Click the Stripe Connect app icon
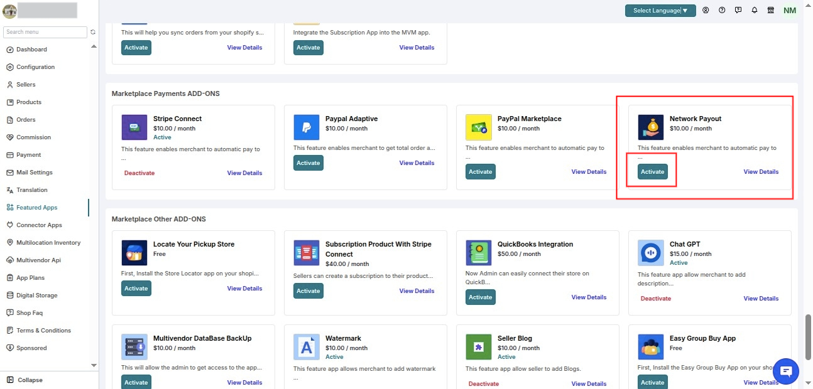 (134, 127)
